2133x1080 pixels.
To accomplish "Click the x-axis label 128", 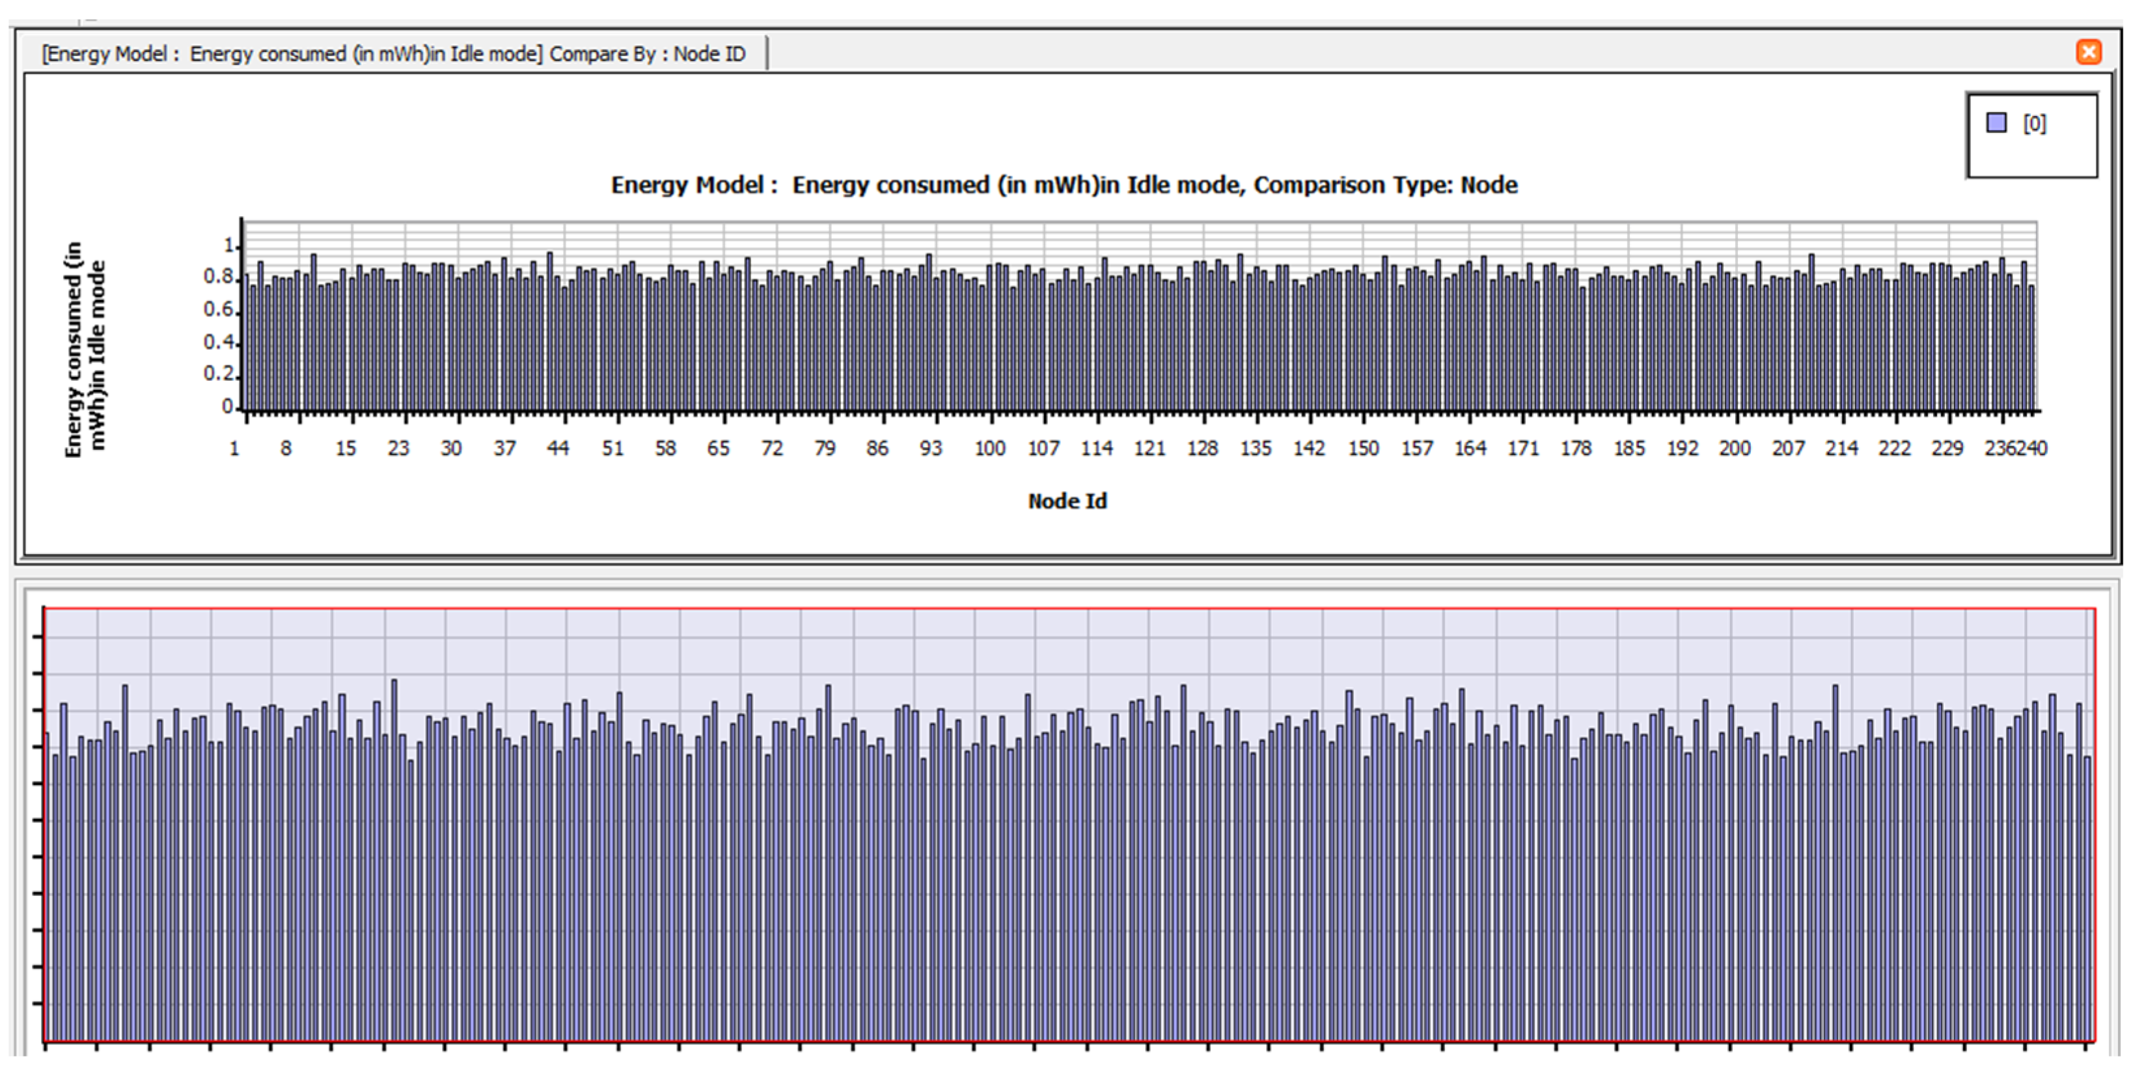I will coord(1202,448).
